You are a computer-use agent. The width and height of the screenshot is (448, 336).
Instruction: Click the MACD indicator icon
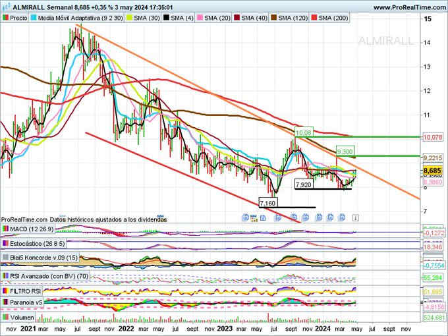click(x=5, y=229)
